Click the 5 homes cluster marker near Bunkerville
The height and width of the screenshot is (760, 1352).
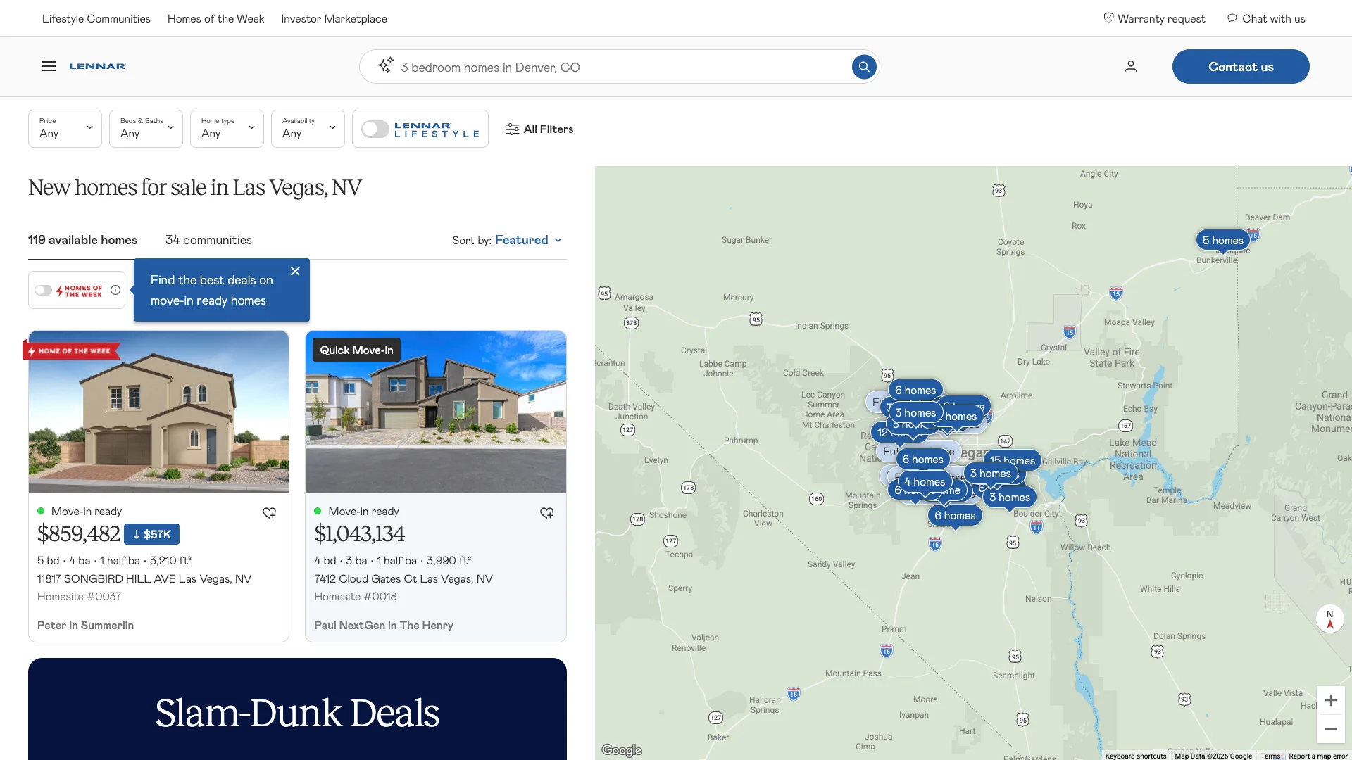point(1223,240)
